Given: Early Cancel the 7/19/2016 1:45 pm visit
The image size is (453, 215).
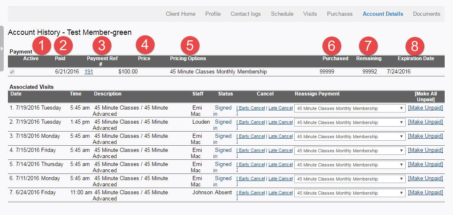Looking at the screenshot, I should [x=251, y=122].
